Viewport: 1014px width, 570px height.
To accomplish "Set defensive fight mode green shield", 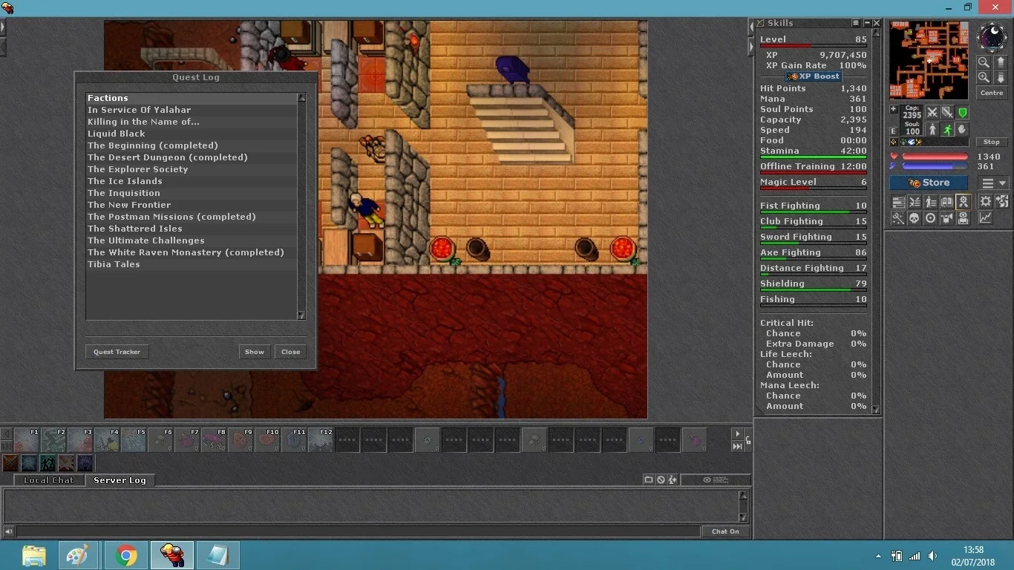I will tap(962, 112).
